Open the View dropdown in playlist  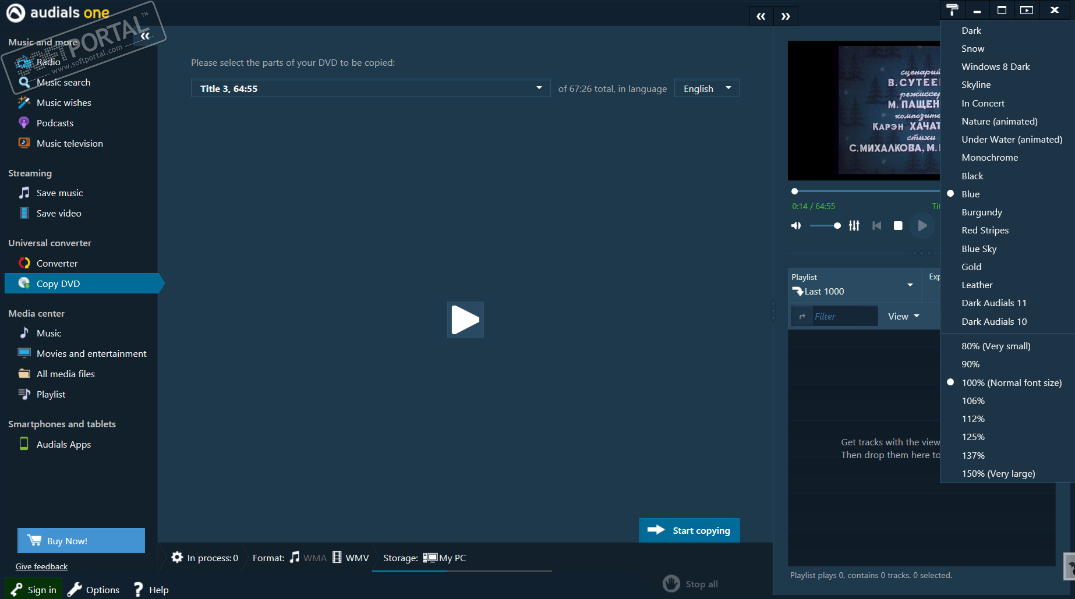903,316
